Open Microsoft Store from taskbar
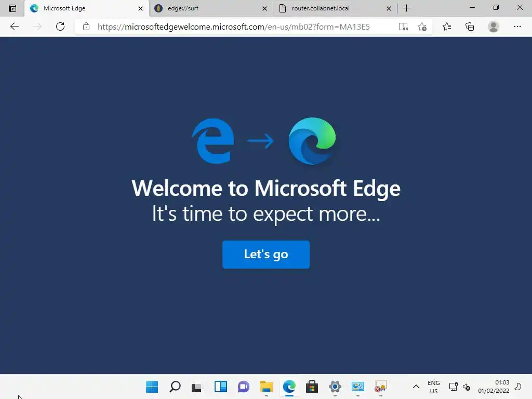 click(x=312, y=387)
